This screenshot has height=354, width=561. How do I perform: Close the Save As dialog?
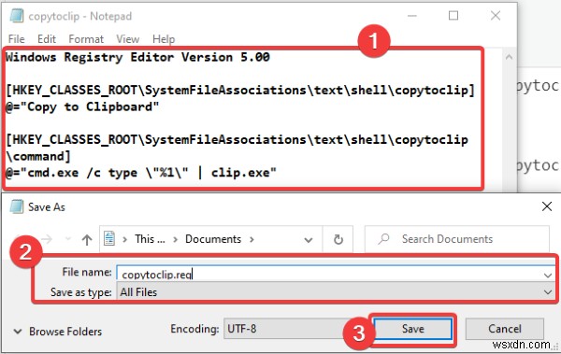coord(547,206)
